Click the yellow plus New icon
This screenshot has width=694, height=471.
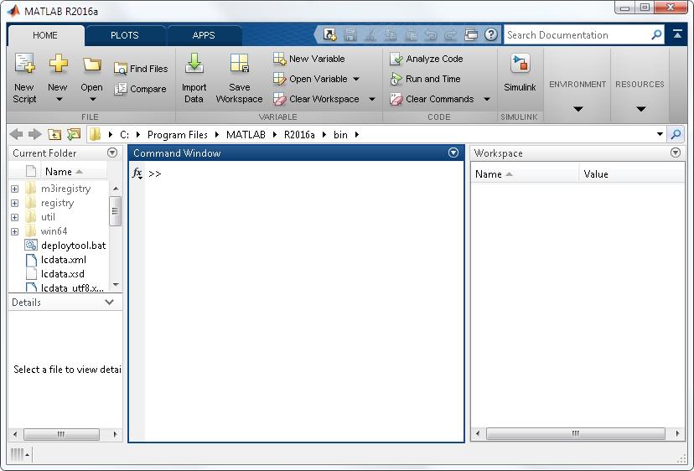point(58,64)
